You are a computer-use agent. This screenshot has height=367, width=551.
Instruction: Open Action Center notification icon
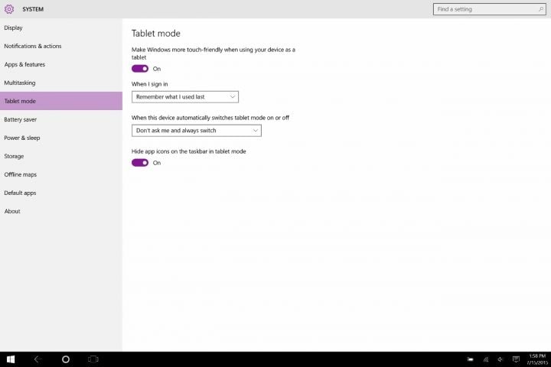click(x=516, y=359)
